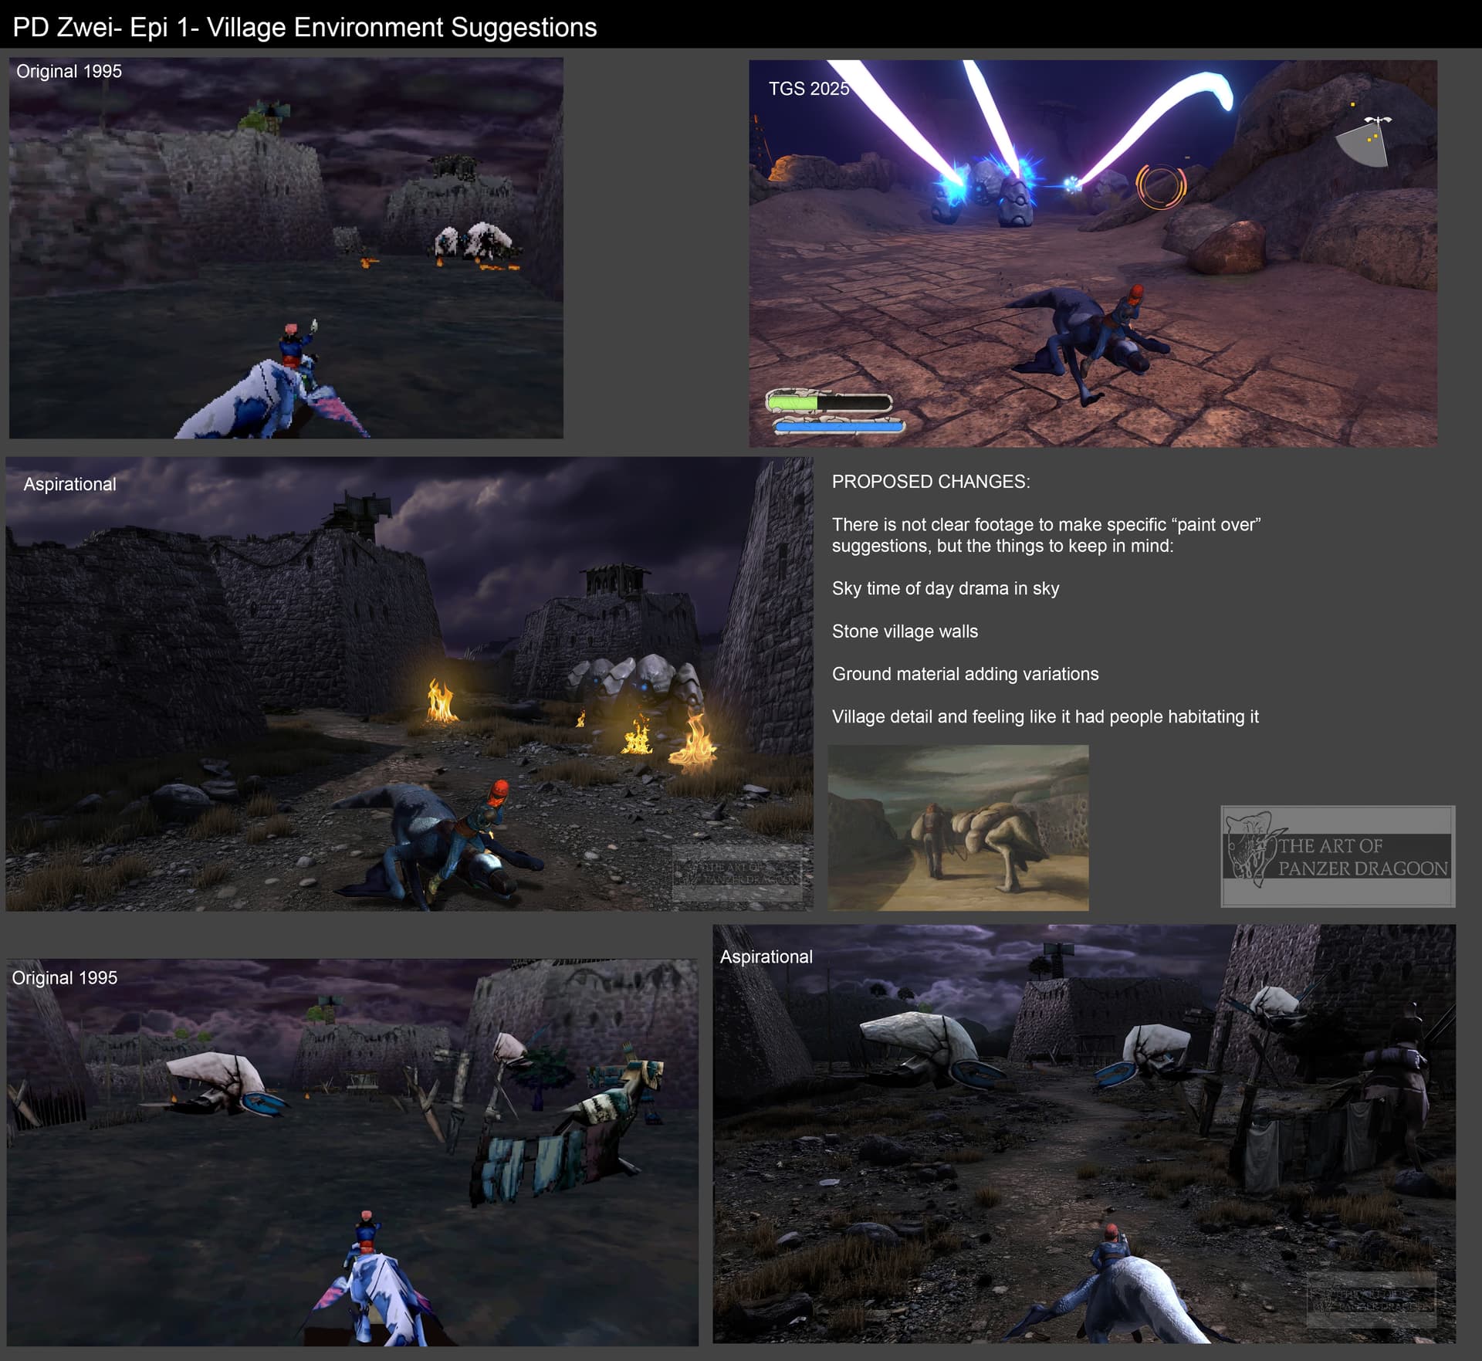Open the bottom-left Original 1995 screenshot
This screenshot has width=1482, height=1361.
point(352,1153)
